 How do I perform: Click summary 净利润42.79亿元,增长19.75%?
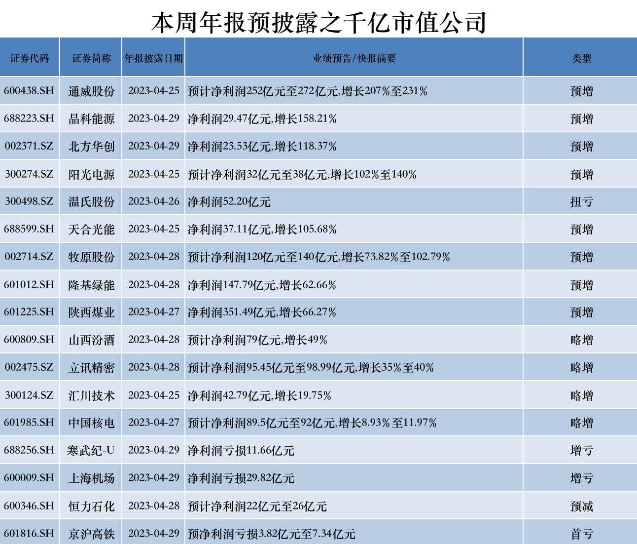pos(260,395)
